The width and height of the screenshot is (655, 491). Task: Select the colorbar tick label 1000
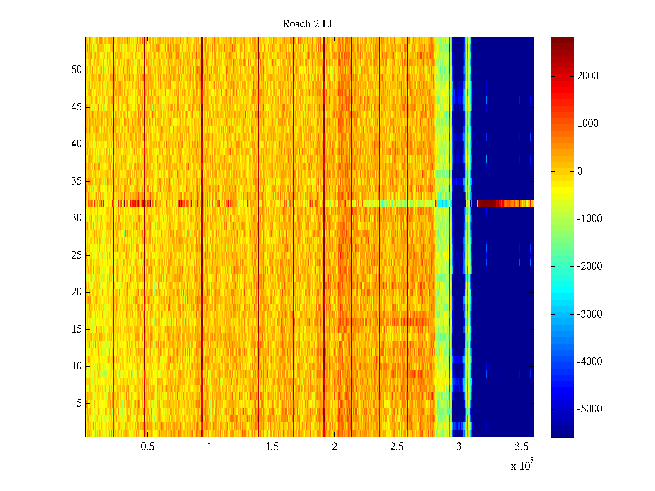click(587, 124)
